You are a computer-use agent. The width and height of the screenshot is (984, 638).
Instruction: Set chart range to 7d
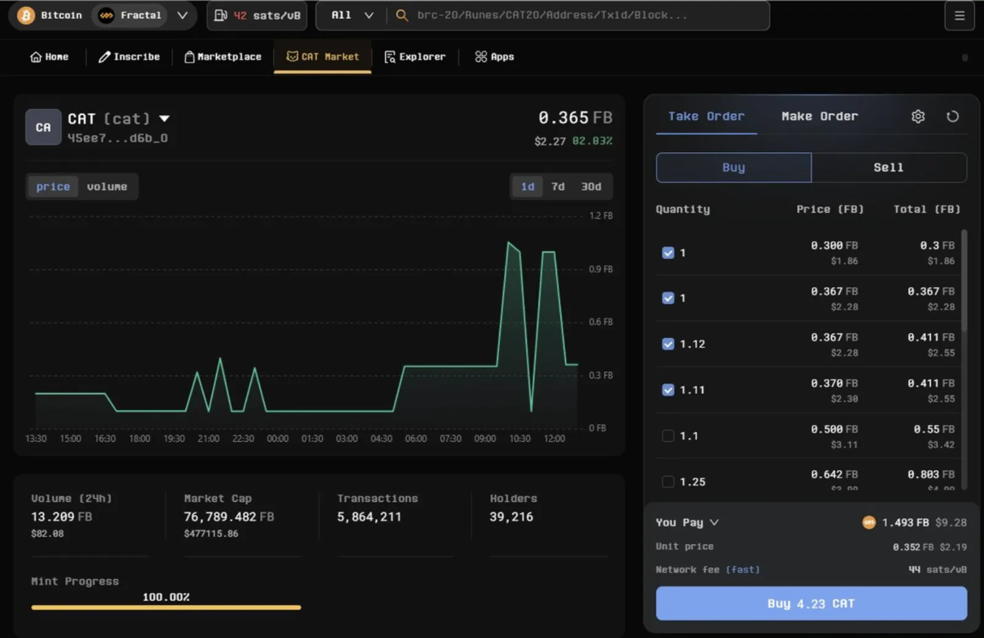[558, 186]
